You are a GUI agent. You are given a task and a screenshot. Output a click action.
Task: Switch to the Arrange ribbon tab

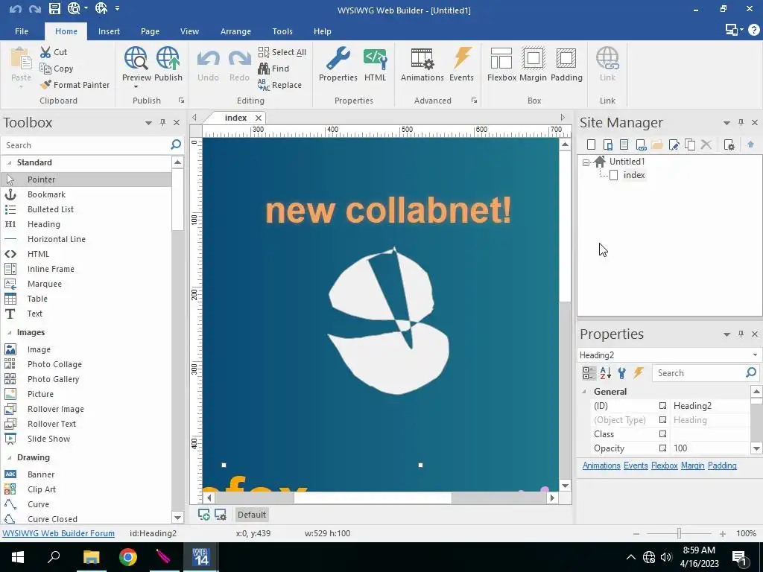click(235, 31)
